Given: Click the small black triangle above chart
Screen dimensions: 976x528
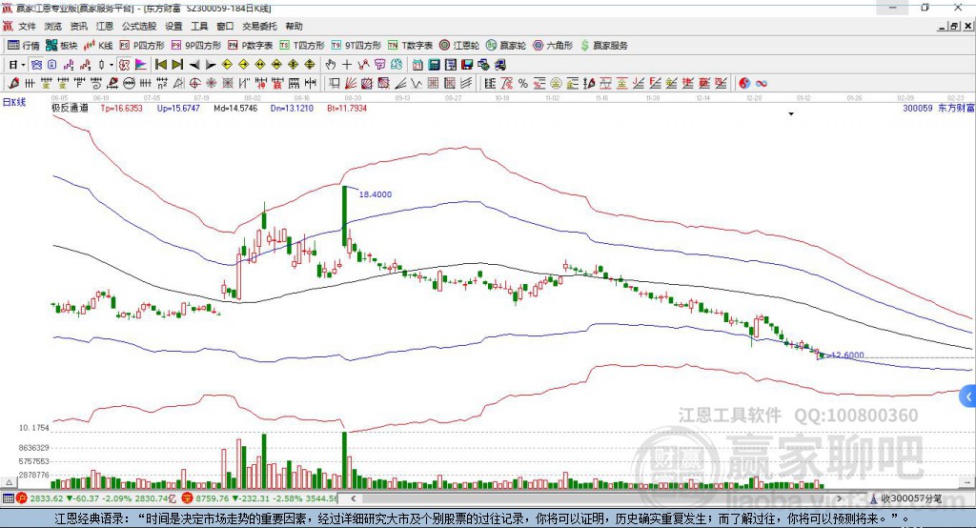Looking at the screenshot, I should tap(791, 114).
